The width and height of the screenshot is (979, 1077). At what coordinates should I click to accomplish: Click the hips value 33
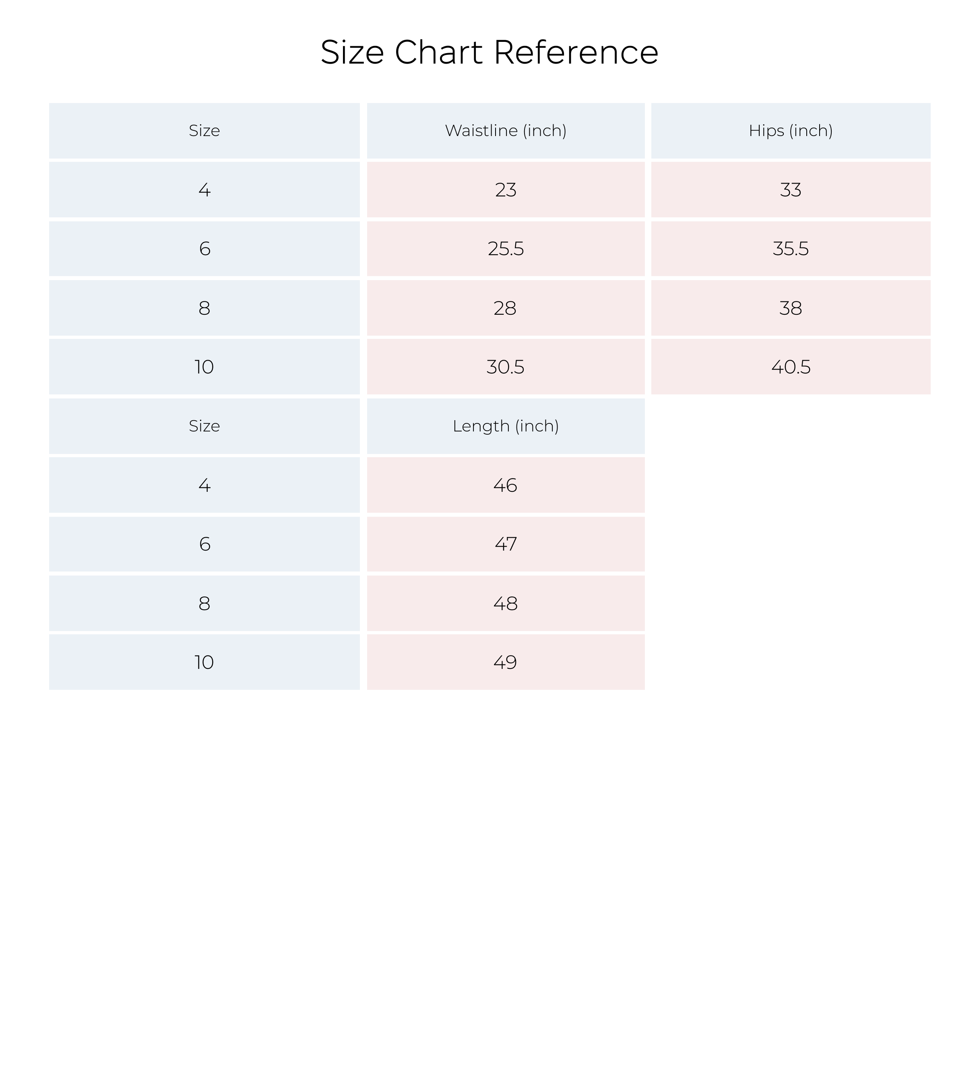click(x=791, y=190)
